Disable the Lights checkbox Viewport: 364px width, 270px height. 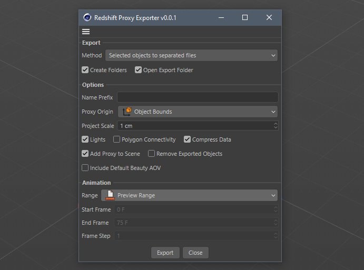click(x=85, y=139)
